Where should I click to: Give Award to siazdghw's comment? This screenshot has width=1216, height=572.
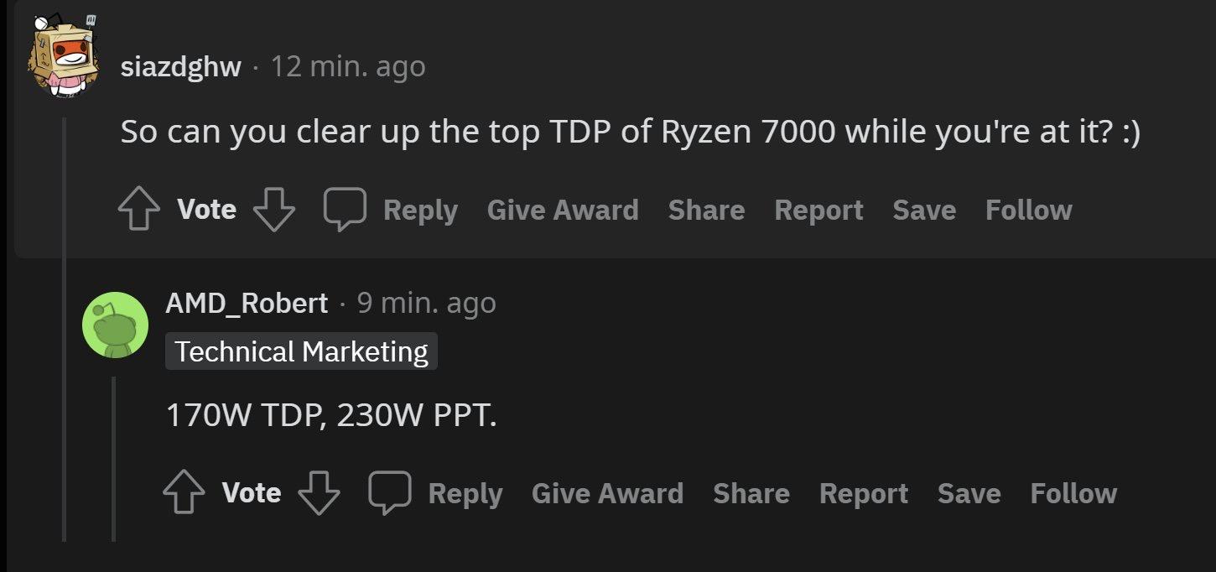(563, 210)
